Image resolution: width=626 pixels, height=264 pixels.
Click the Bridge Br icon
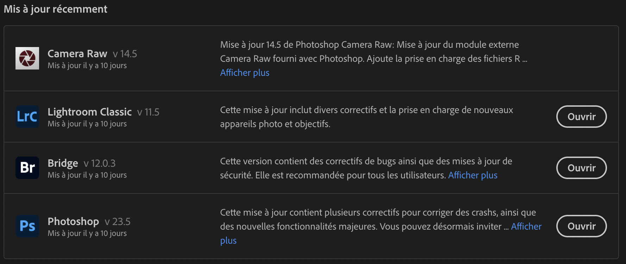point(27,168)
